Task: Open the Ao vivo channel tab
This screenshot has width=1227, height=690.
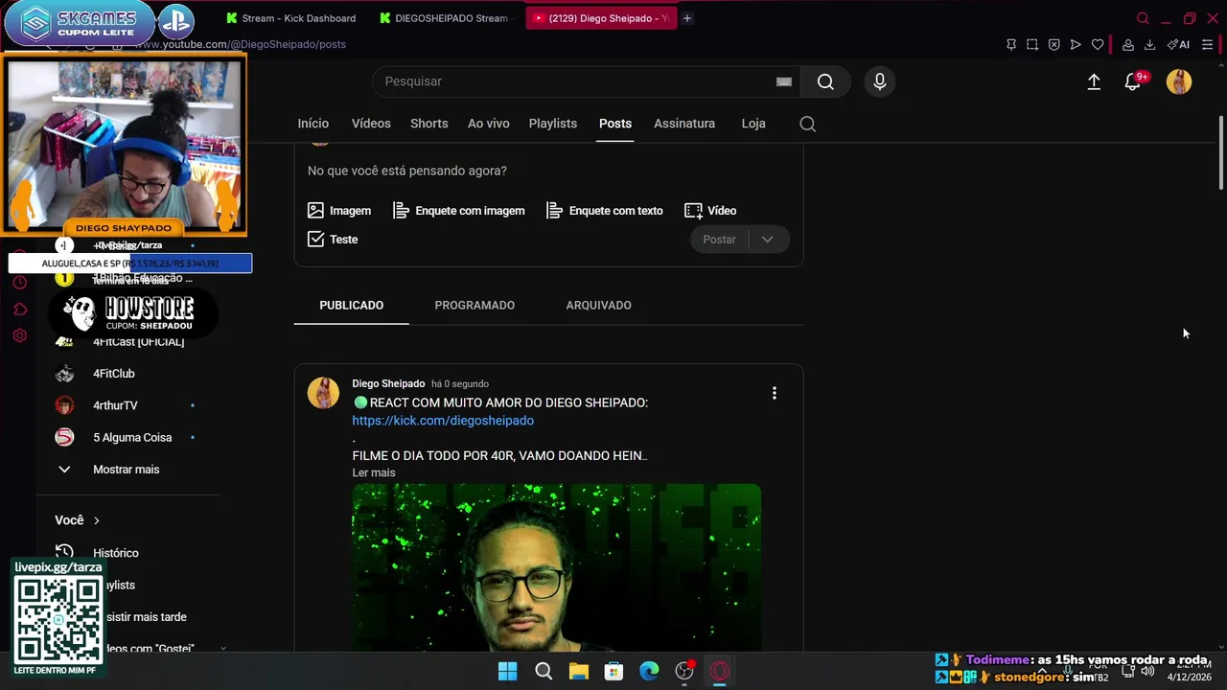Action: pyautogui.click(x=489, y=124)
